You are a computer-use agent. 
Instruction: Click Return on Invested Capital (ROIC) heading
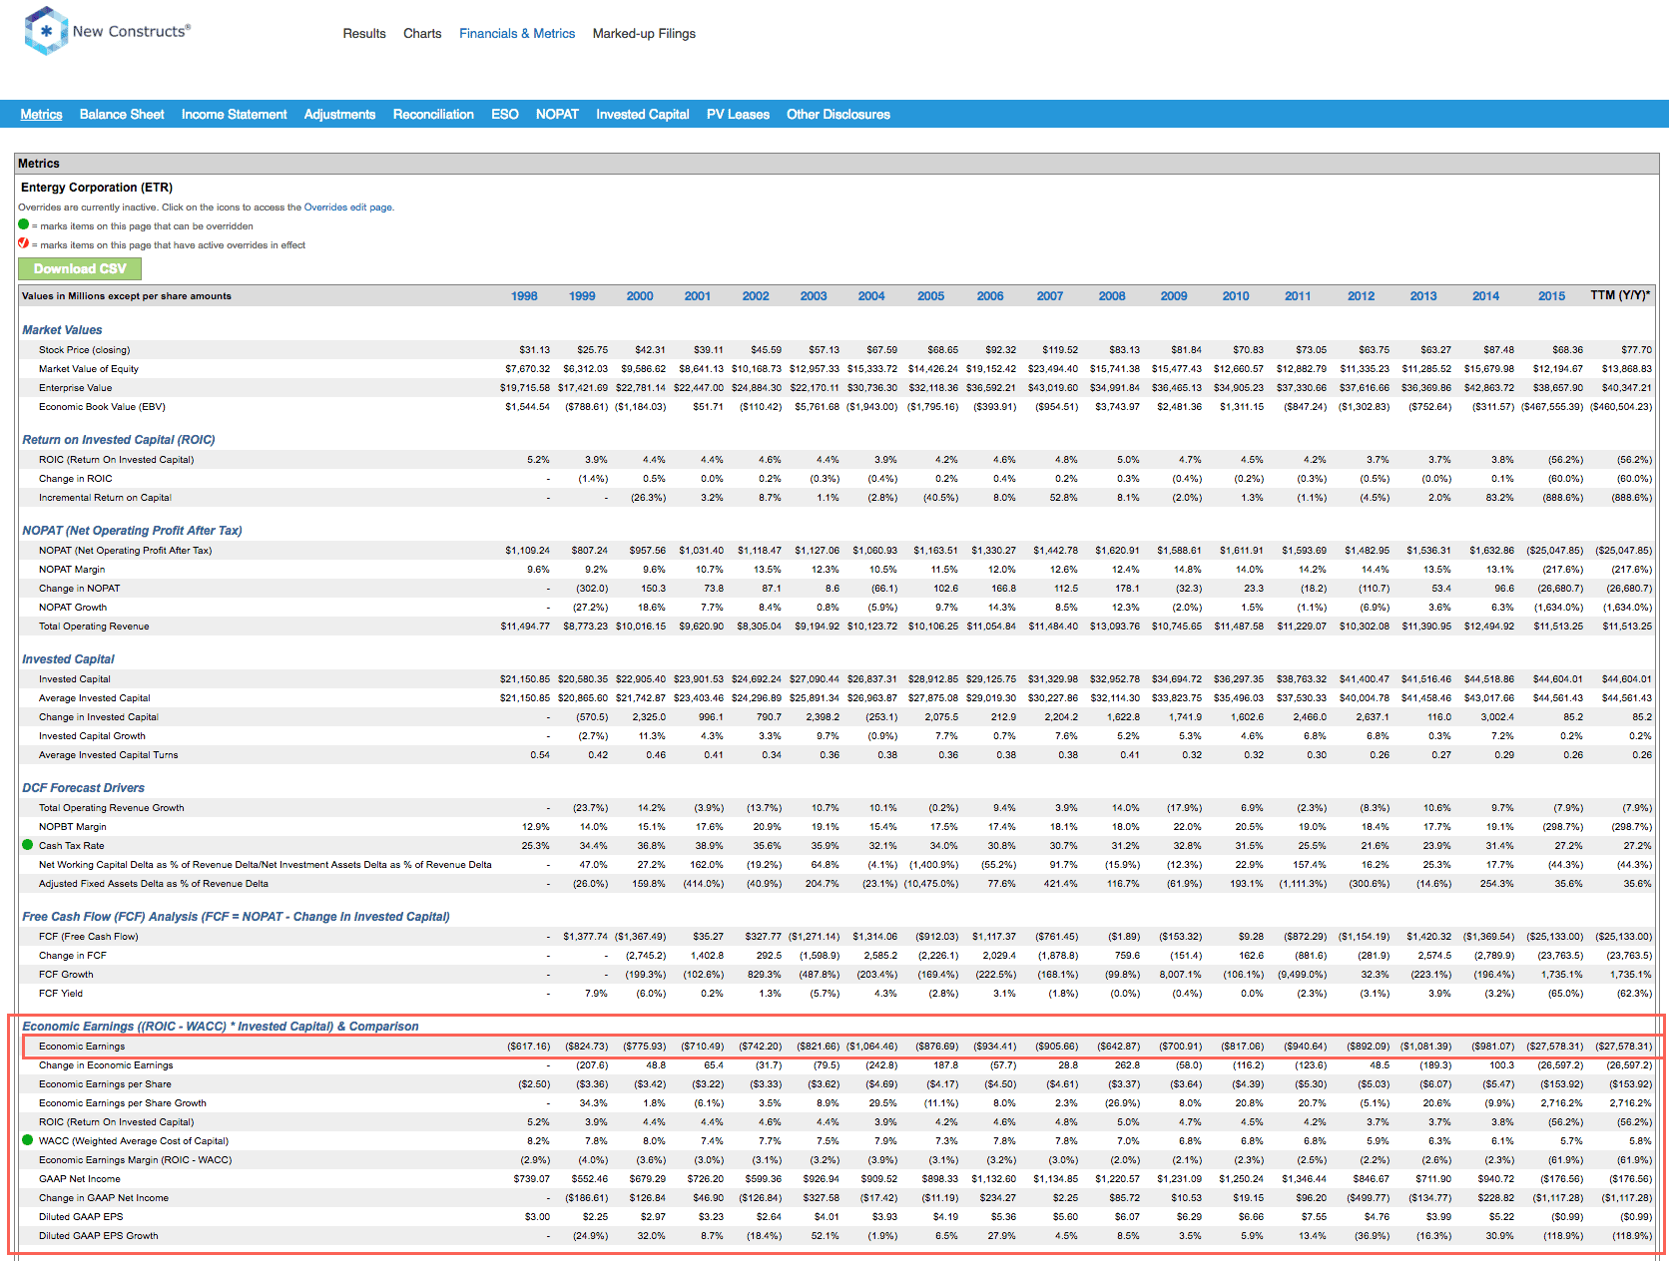point(119,440)
